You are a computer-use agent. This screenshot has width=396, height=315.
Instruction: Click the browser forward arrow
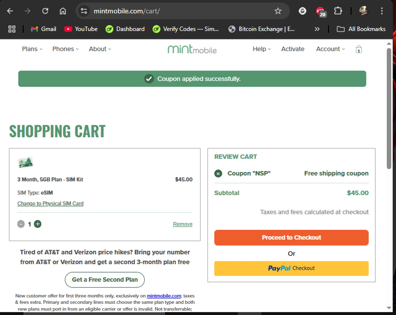(x=27, y=11)
